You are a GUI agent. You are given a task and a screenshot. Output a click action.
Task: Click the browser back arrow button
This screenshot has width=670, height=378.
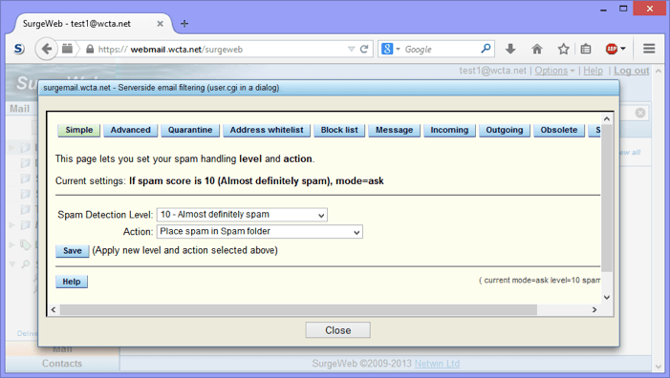coord(47,49)
